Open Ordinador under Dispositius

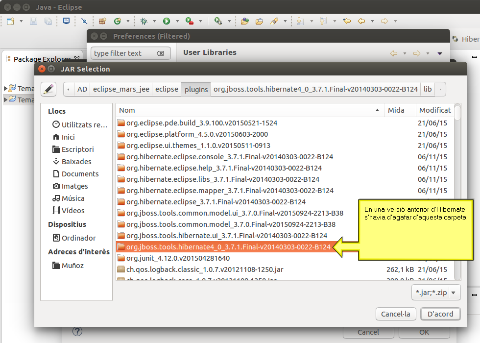(74, 238)
